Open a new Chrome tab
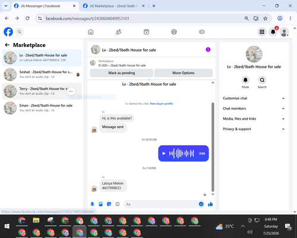The width and height of the screenshot is (297, 238). click(x=154, y=6)
